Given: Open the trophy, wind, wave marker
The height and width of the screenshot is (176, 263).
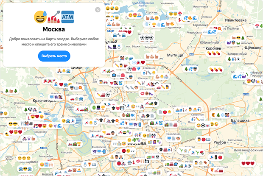Looking at the screenshot, I should click(158, 25).
